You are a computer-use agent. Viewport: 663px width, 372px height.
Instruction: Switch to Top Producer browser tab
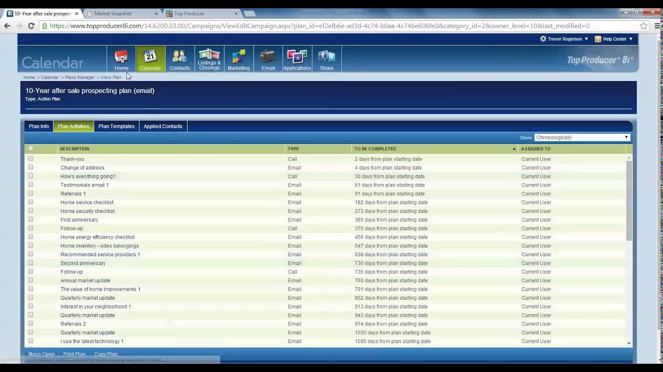pos(202,13)
